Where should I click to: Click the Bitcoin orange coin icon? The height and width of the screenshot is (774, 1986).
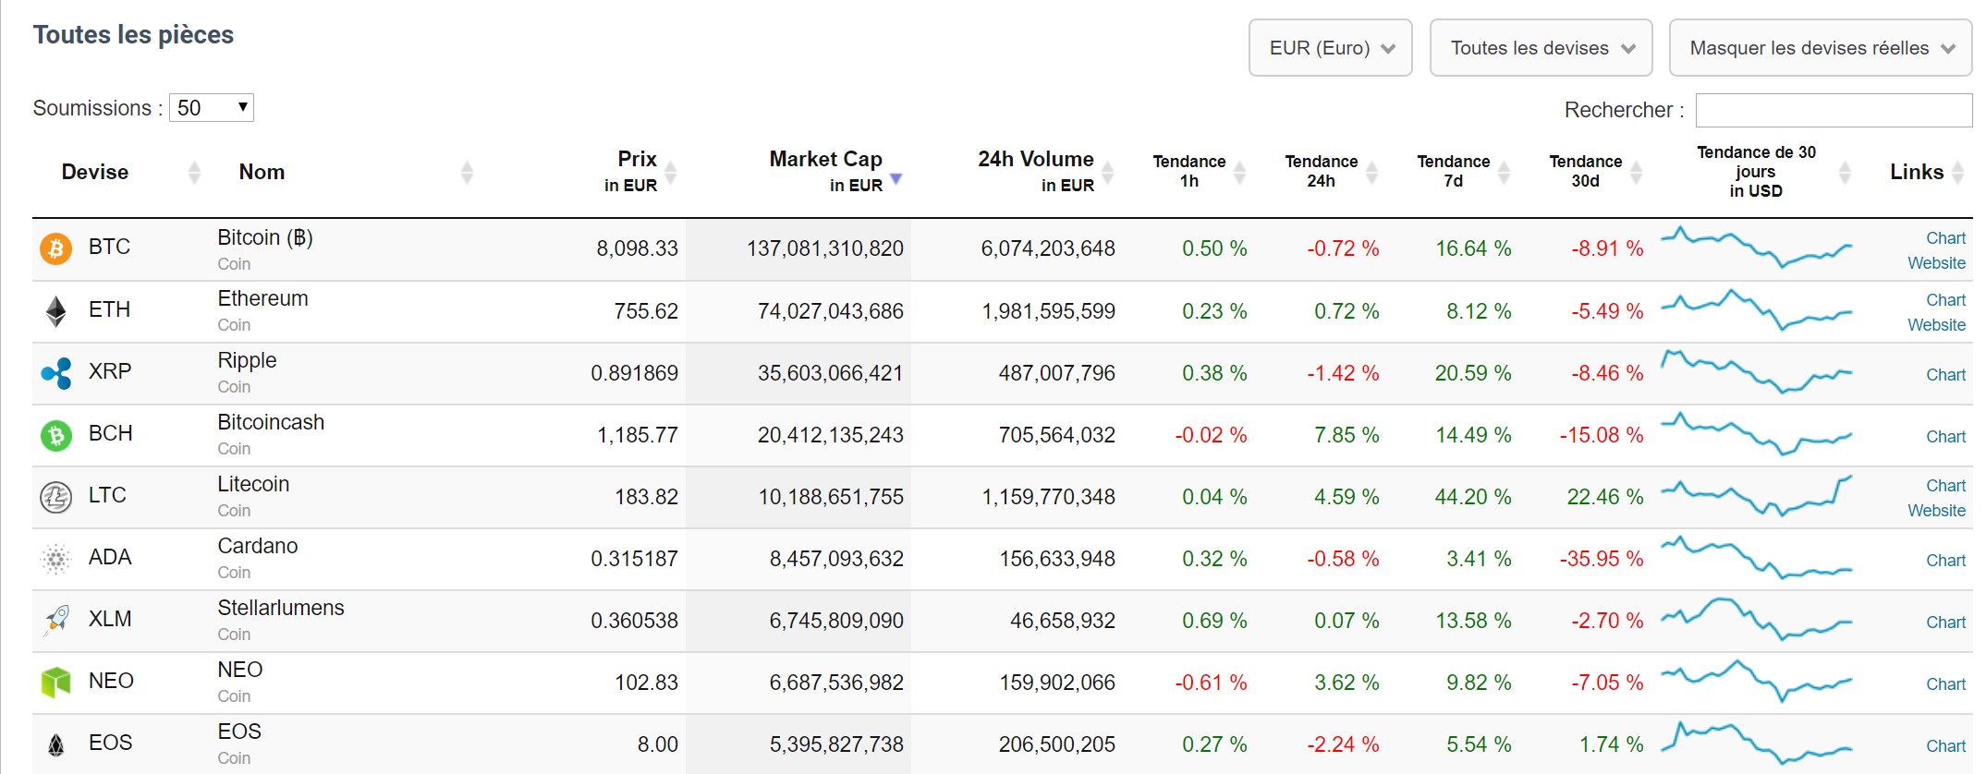(x=55, y=248)
